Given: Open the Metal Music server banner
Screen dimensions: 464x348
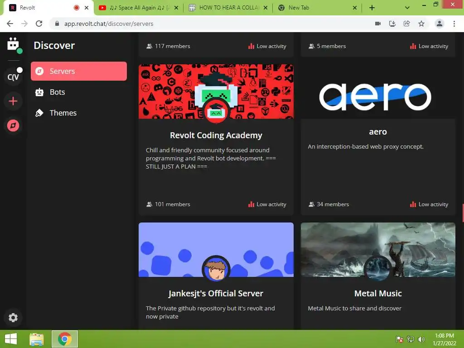Looking at the screenshot, I should pyautogui.click(x=378, y=250).
